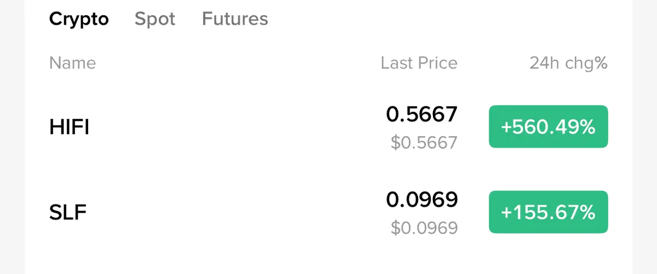Open HIFI row via space beside its name
This screenshot has width=657, height=274.
coord(235,127)
